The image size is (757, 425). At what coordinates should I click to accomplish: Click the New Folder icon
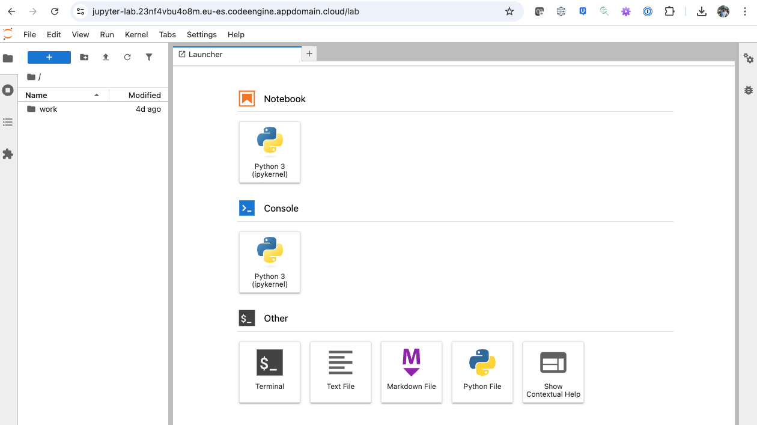tap(84, 57)
